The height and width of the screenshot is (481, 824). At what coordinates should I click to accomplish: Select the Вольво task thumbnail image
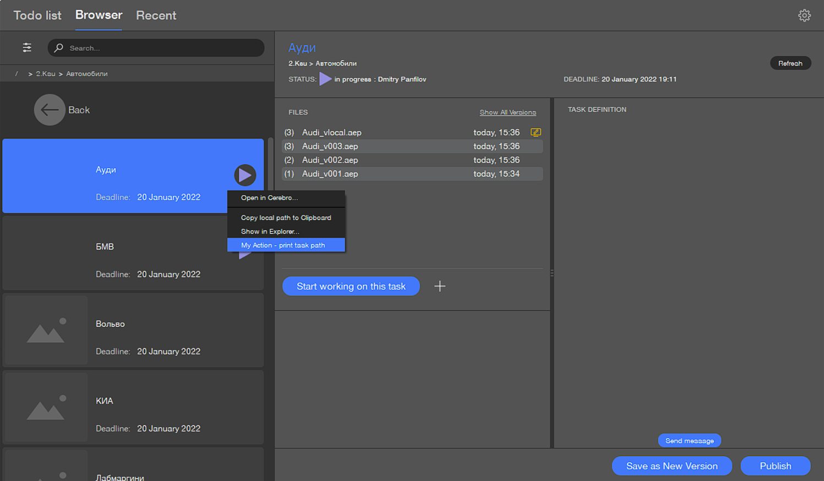[46, 330]
